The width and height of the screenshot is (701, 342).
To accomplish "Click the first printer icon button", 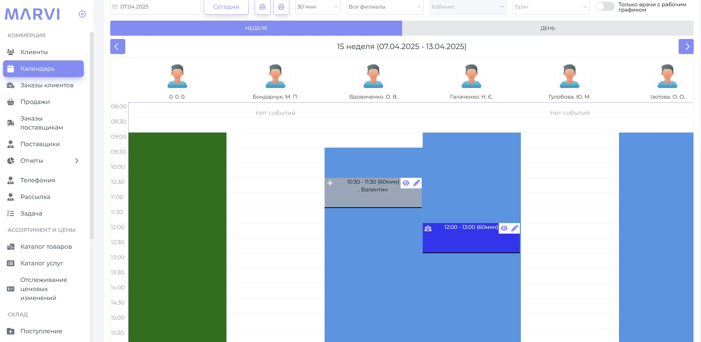I will click(x=262, y=7).
